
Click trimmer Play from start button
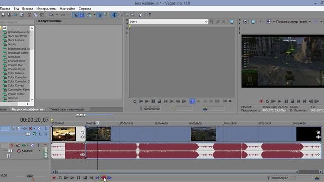141,101
